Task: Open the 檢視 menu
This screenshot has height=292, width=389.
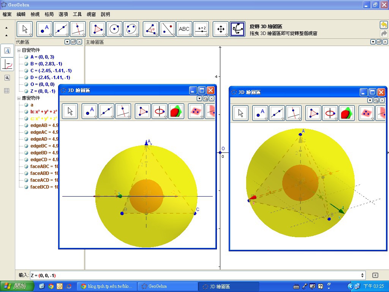Action: [35, 14]
